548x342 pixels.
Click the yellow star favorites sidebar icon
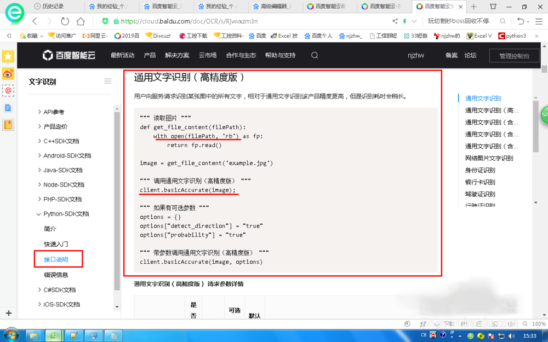coord(8,56)
